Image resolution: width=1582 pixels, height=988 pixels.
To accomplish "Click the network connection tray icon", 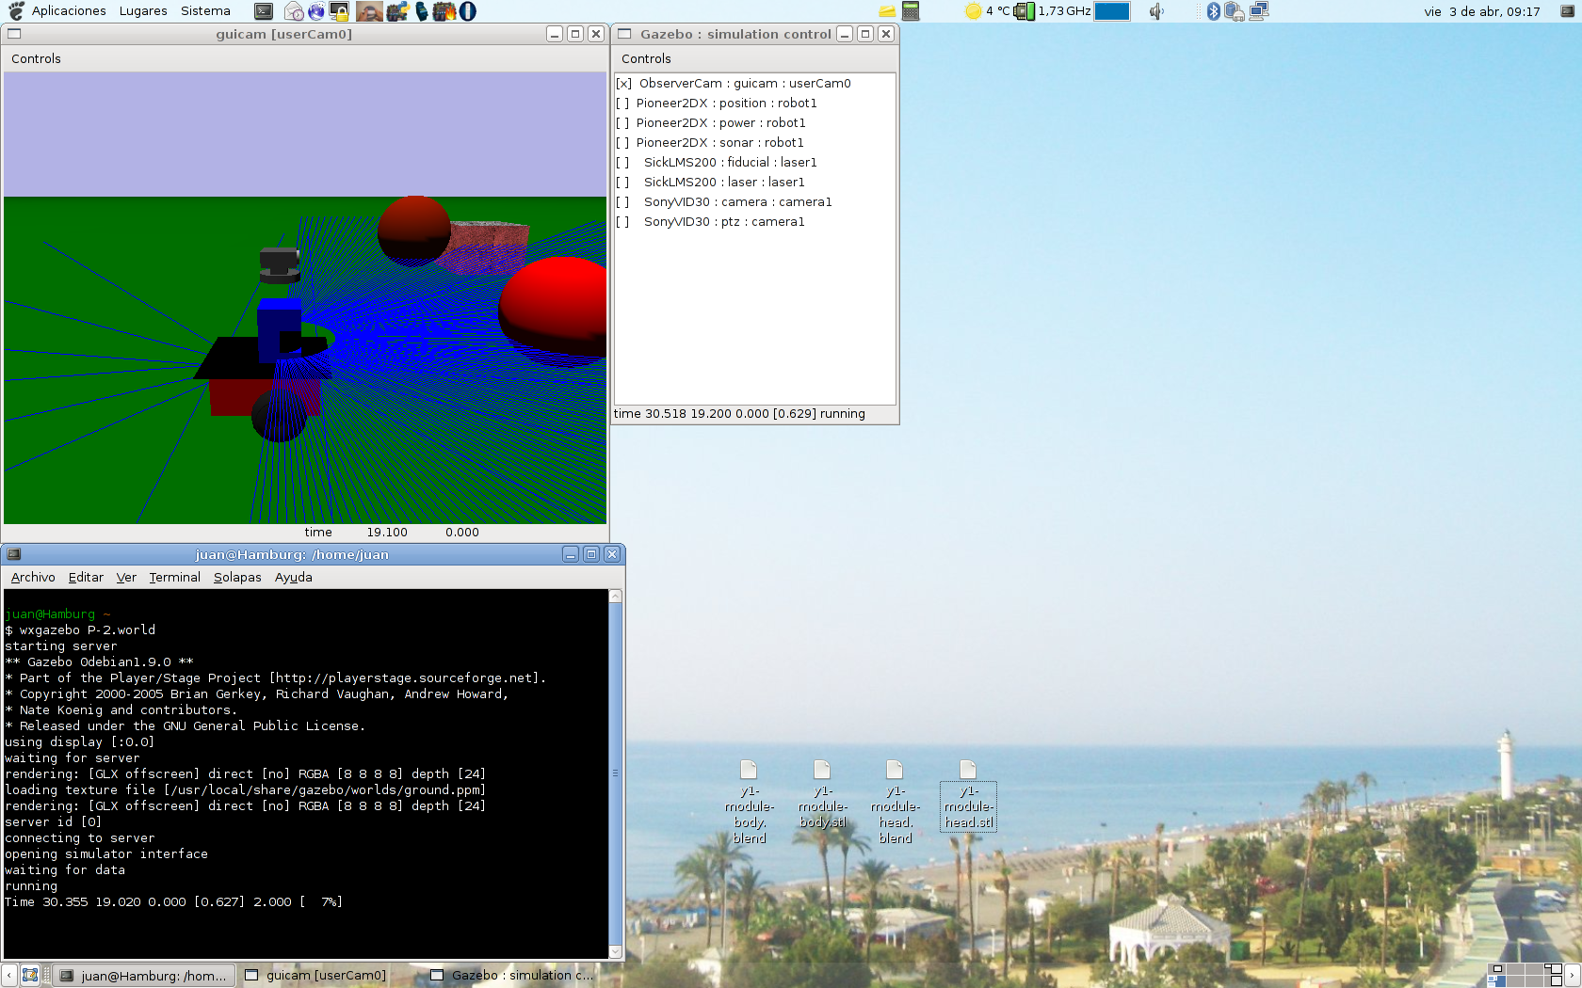I will click(x=1259, y=11).
